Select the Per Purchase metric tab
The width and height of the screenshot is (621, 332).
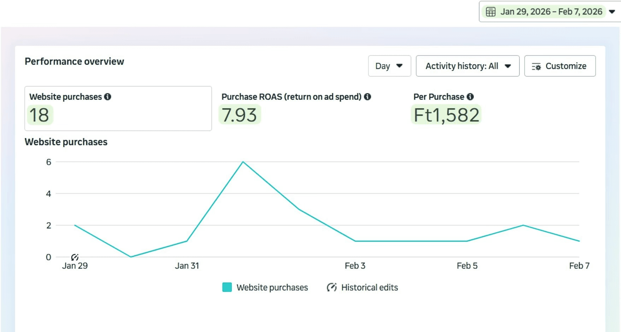[447, 108]
